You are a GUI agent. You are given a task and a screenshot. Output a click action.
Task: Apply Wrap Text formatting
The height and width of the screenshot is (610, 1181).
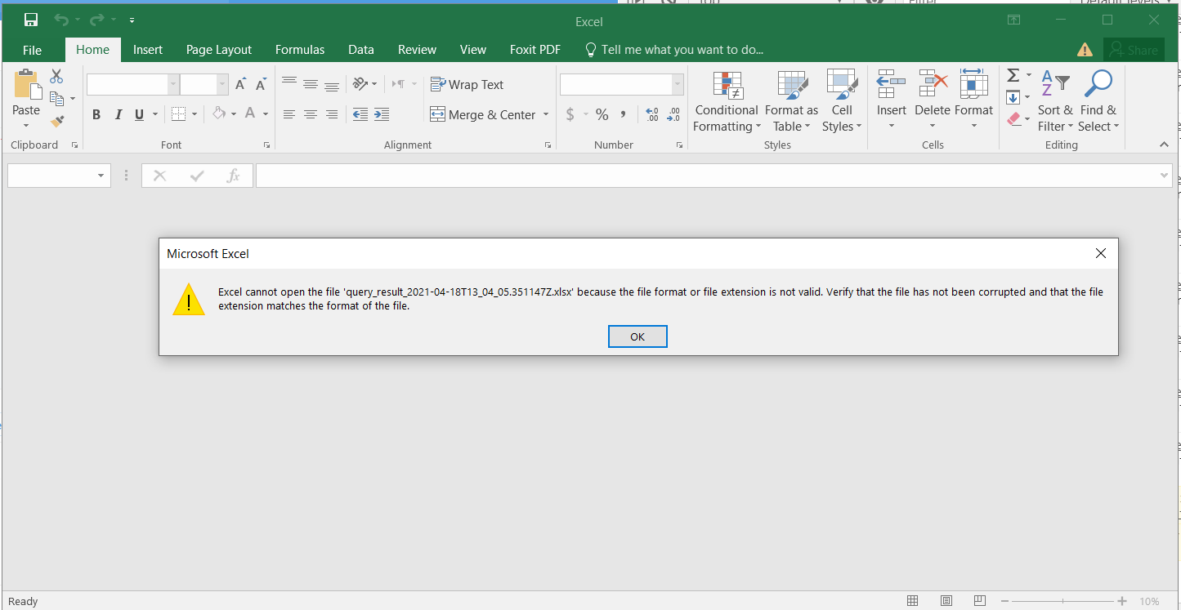click(x=467, y=84)
